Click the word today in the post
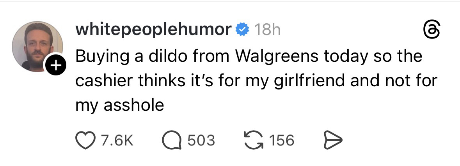460x166 pixels. [346, 57]
